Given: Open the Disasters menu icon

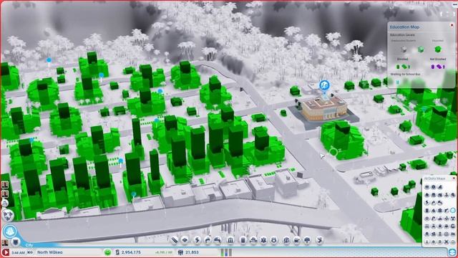Looking at the screenshot, I should [320, 240].
